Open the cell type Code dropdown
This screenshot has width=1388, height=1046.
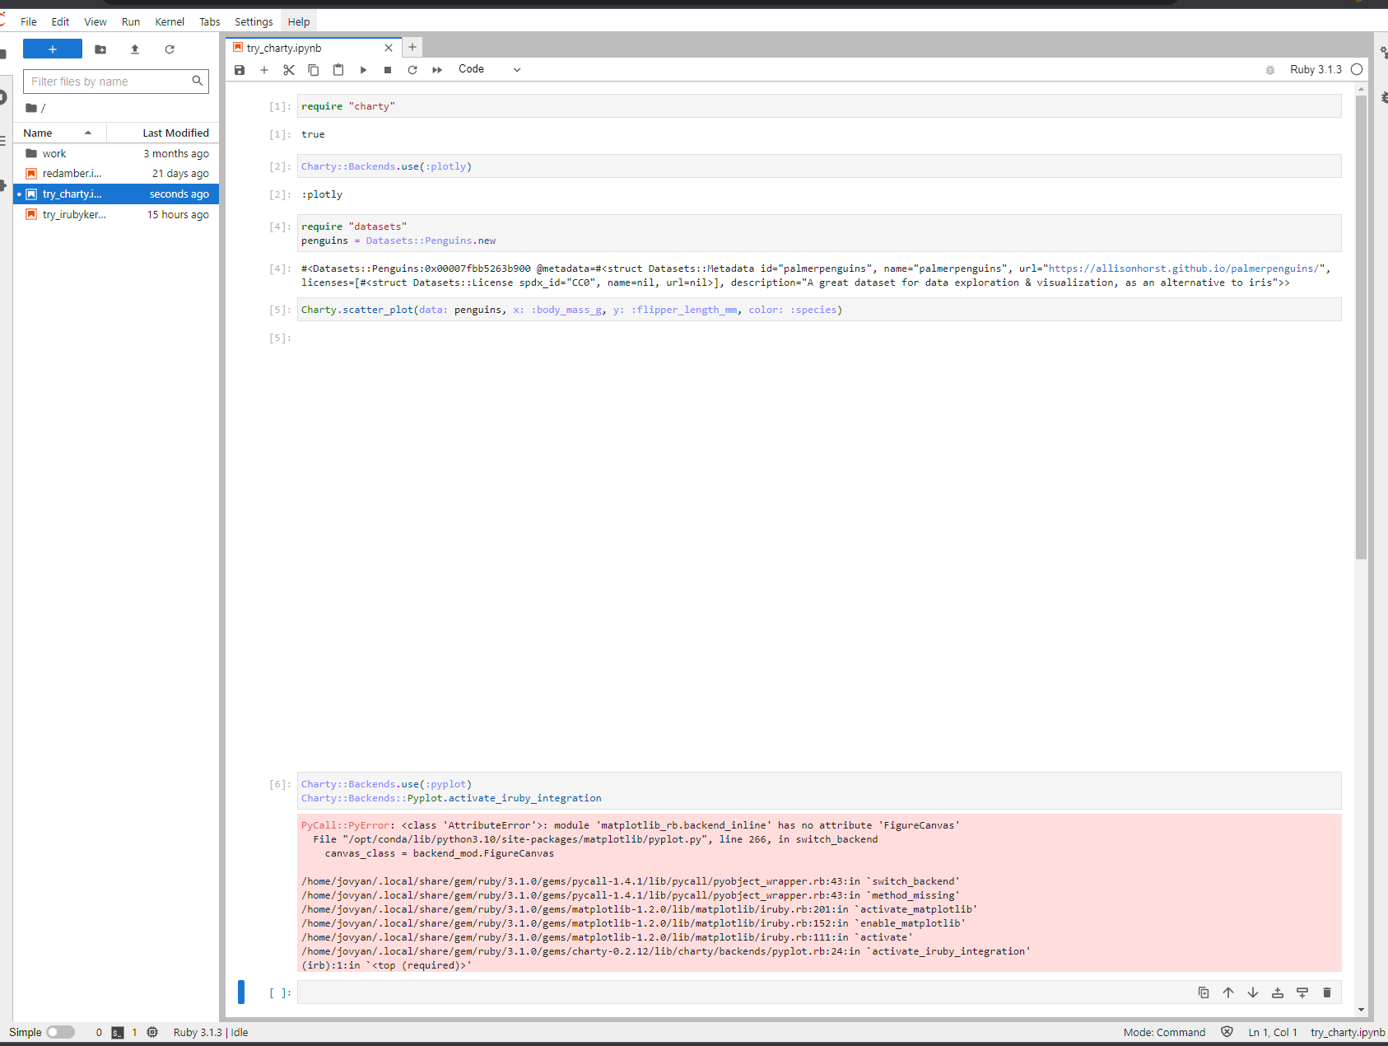pos(489,69)
